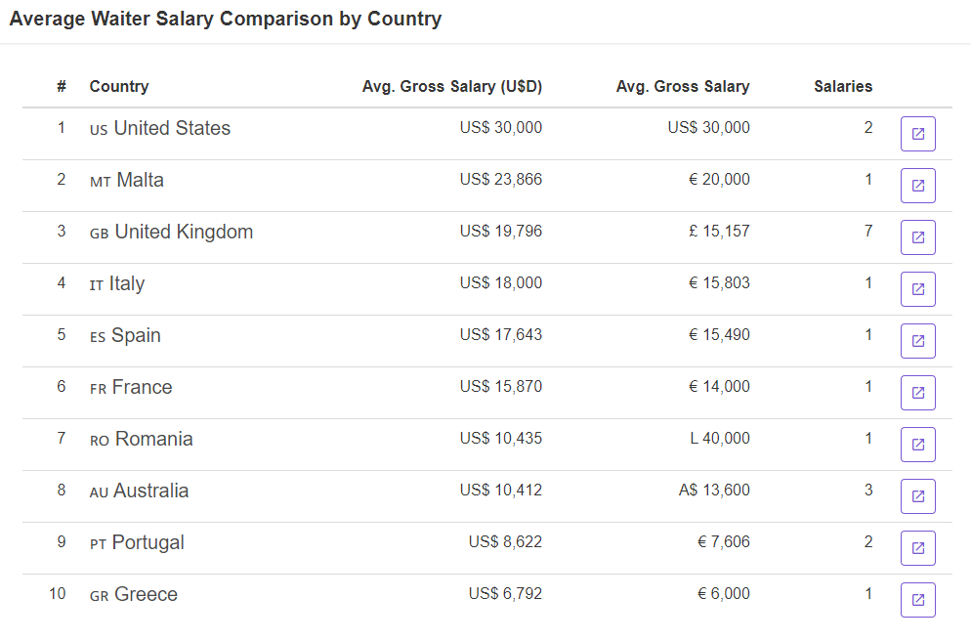Open external link icon for Malta
This screenshot has height=641, width=971.
click(917, 186)
